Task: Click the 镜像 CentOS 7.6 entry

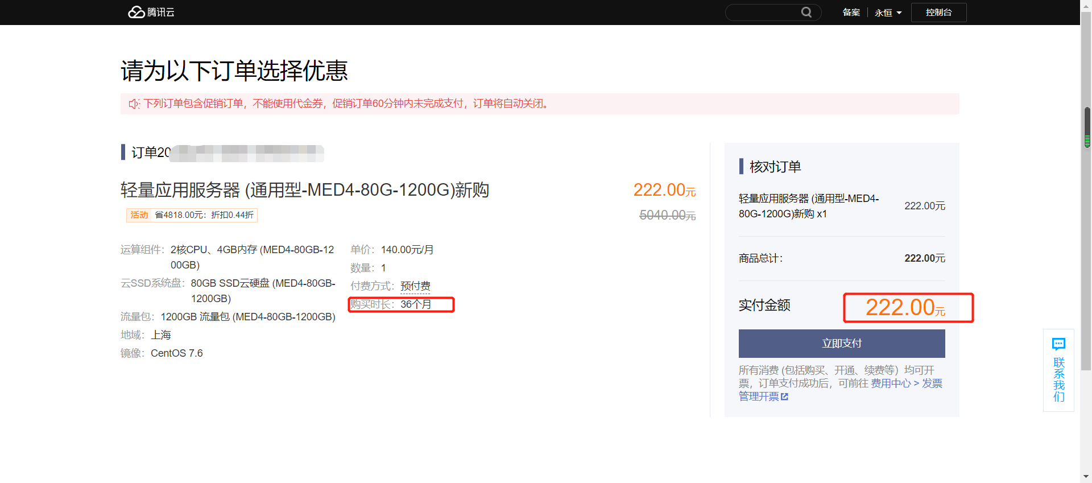Action: tap(162, 353)
